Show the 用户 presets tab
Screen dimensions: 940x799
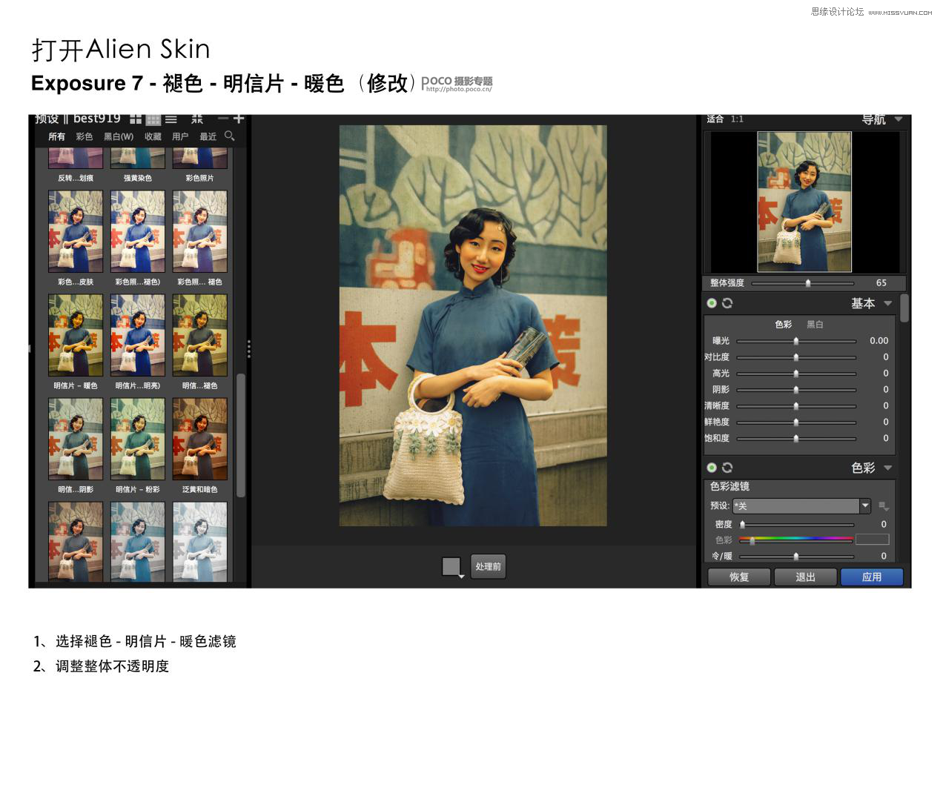pyautogui.click(x=180, y=136)
